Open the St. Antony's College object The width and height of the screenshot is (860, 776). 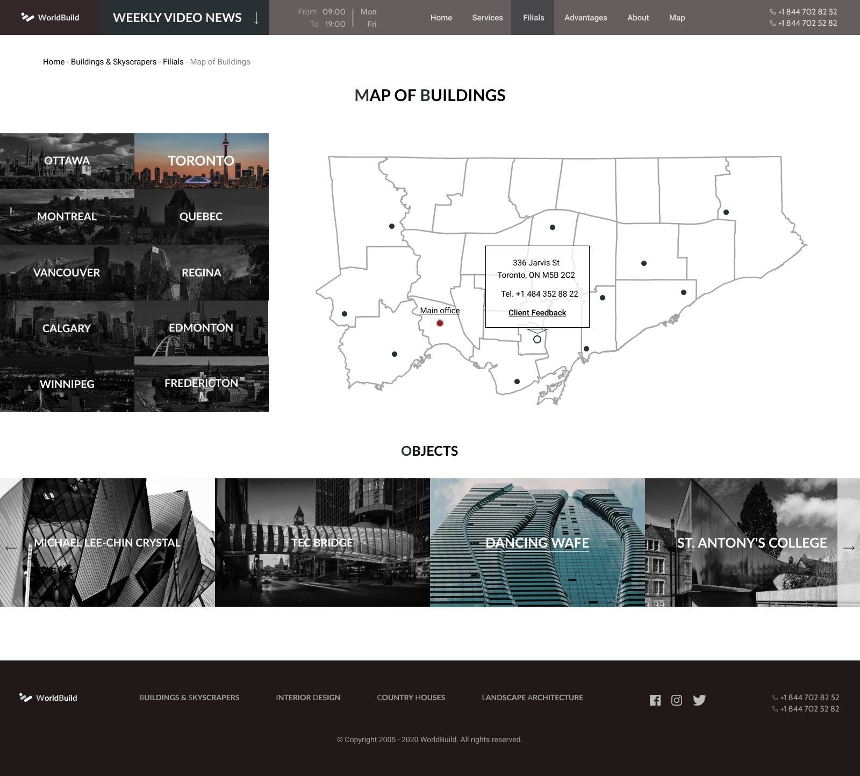click(x=741, y=542)
